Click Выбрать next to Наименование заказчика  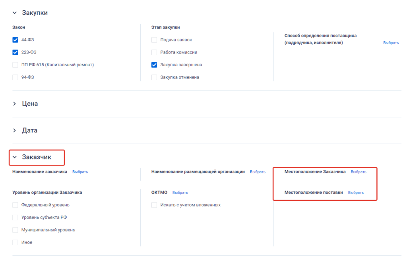pyautogui.click(x=80, y=172)
